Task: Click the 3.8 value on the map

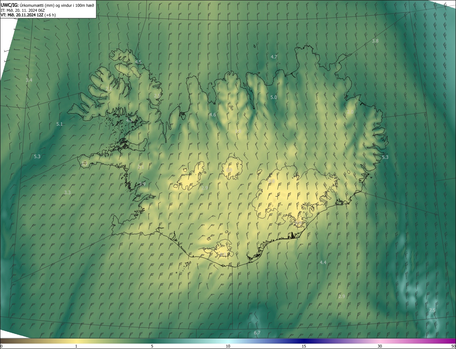Action: pos(375,41)
